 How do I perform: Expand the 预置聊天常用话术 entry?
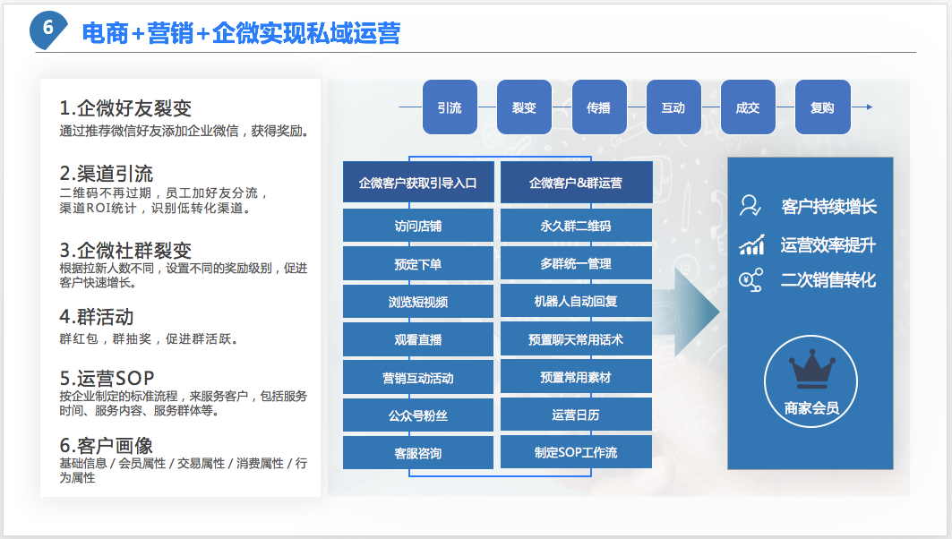(577, 338)
